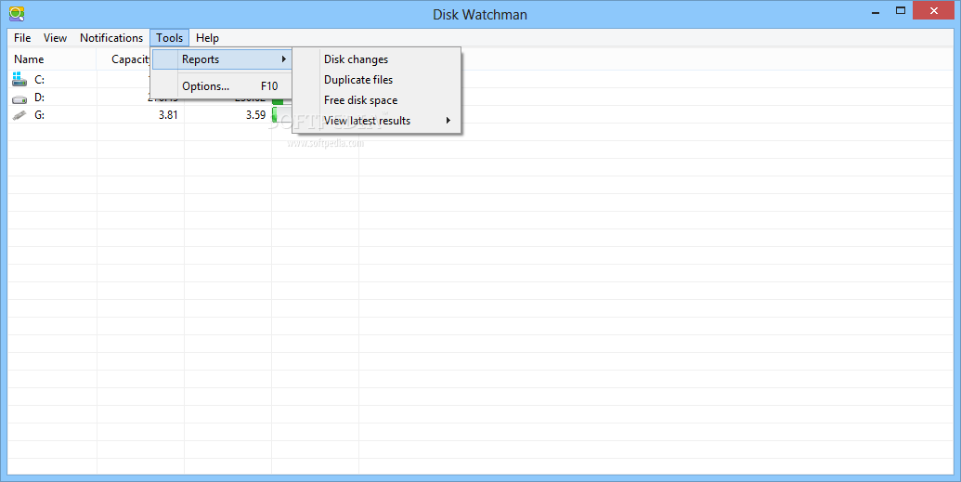Select the D: drive label
The width and height of the screenshot is (961, 482).
click(x=39, y=98)
